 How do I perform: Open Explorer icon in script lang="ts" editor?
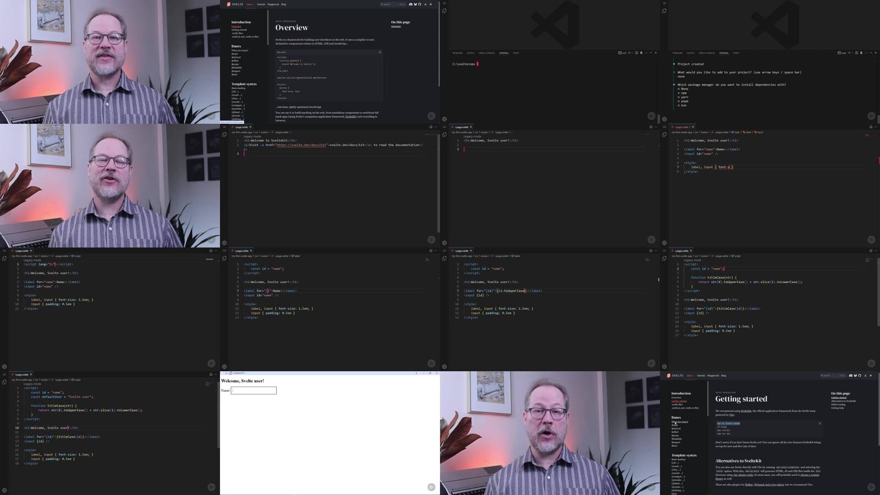coord(4,258)
